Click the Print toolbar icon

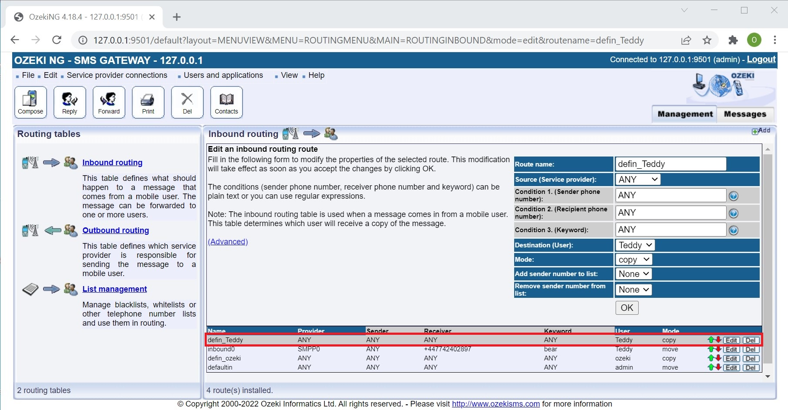[x=148, y=102]
